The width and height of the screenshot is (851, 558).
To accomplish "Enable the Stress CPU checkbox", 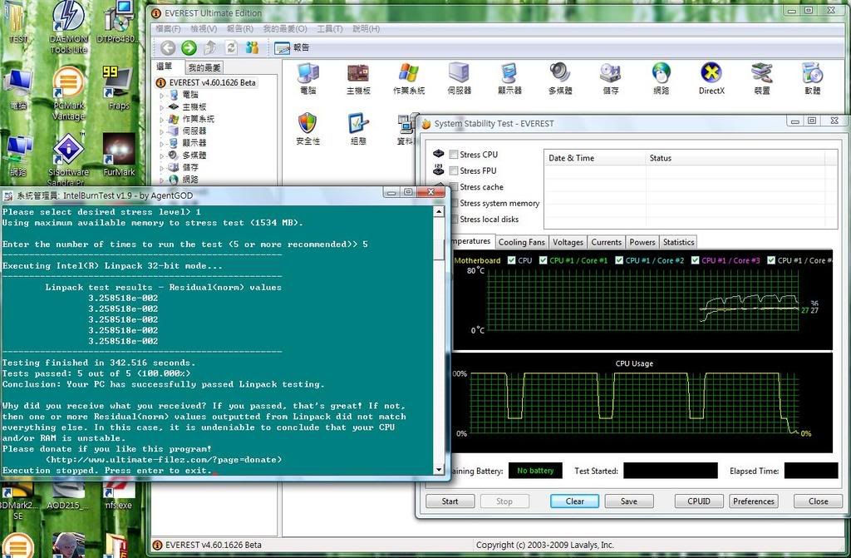I will pyautogui.click(x=453, y=155).
